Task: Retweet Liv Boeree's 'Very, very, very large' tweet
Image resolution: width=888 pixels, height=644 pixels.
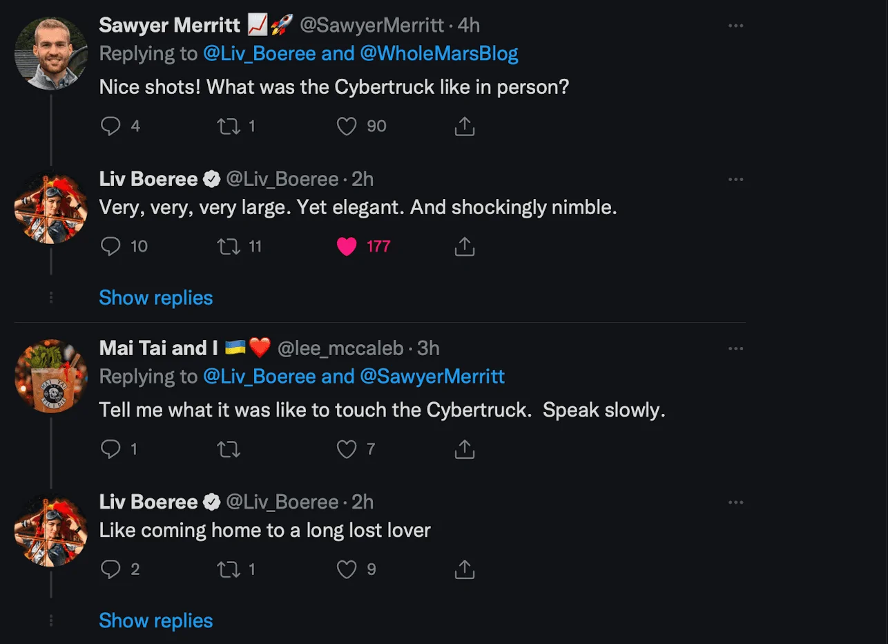Action: pyautogui.click(x=229, y=247)
